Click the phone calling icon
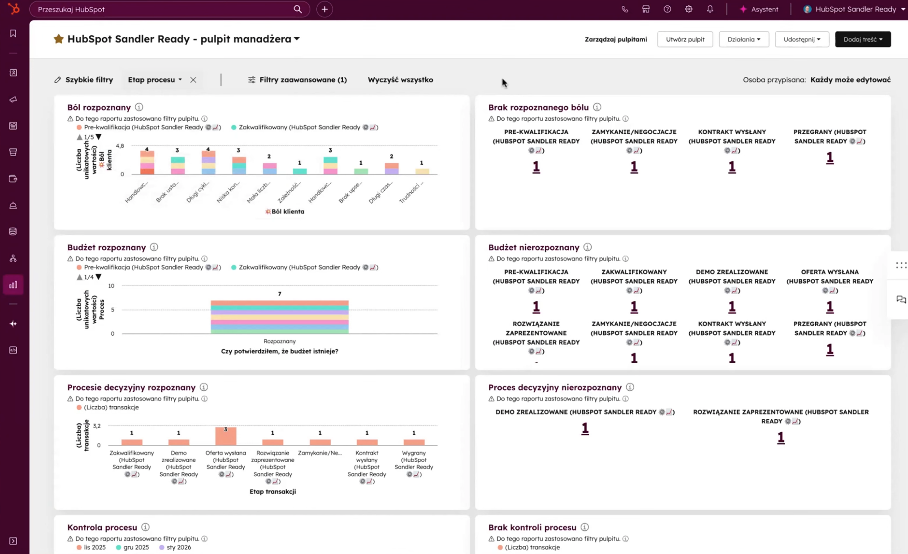 [x=625, y=9]
